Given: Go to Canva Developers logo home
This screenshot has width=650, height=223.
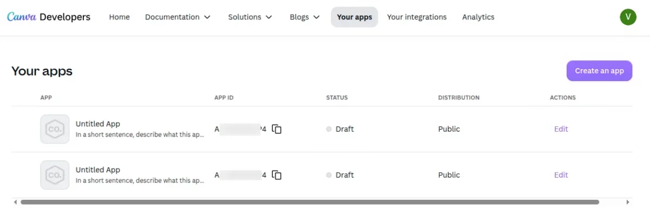Looking at the screenshot, I should coord(49,17).
